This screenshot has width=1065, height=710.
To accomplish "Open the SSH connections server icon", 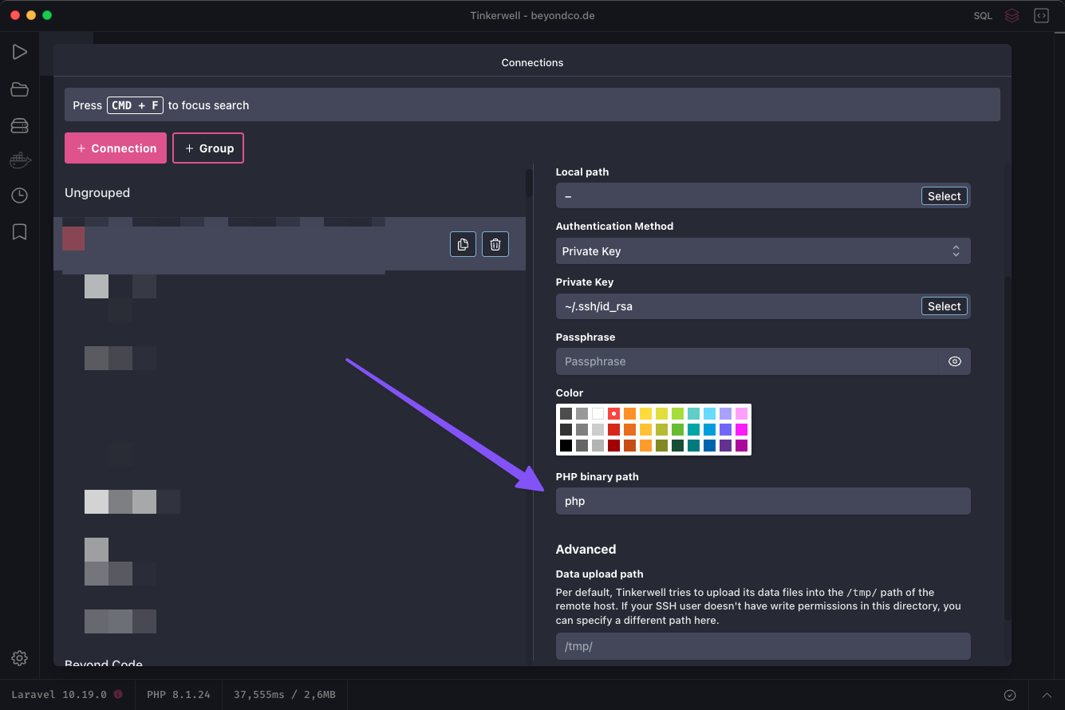I will [19, 126].
